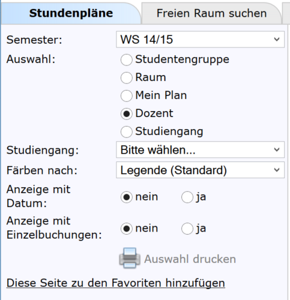Set Anzeige mit Datum to ja
290x300 pixels.
pos(187,197)
